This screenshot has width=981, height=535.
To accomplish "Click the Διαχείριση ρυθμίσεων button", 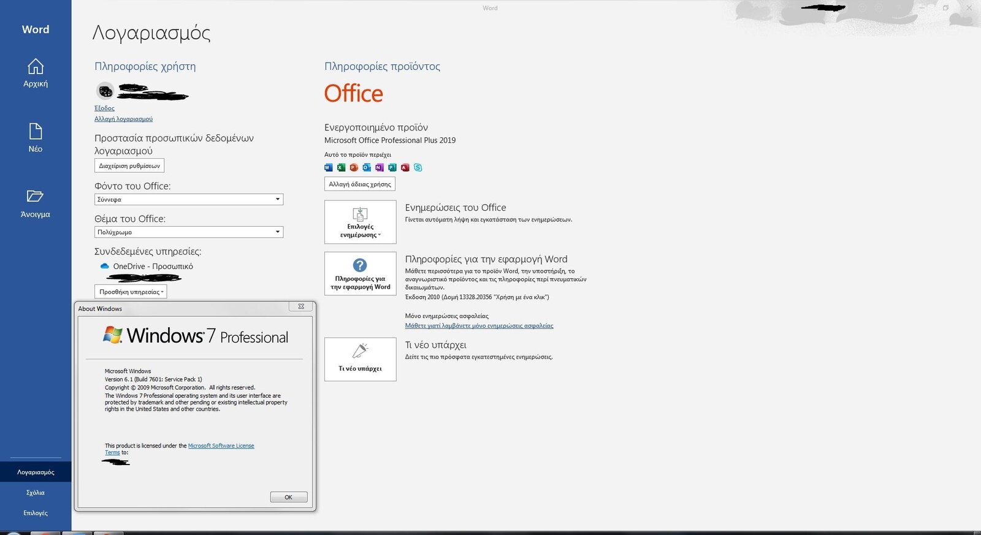I will [x=129, y=165].
